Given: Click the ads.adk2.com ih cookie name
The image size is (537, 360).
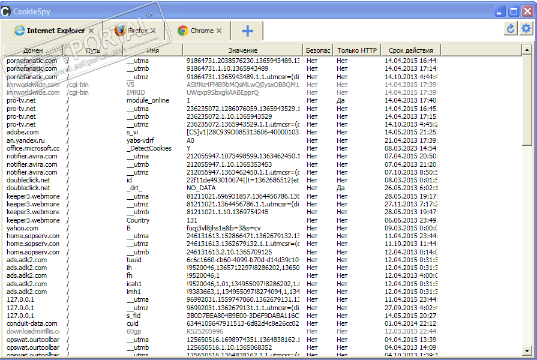Looking at the screenshot, I should tap(129, 268).
